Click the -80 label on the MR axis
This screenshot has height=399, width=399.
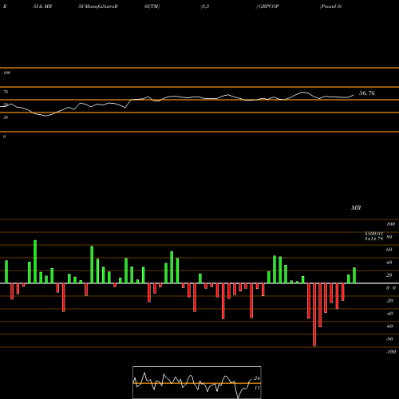point(389,339)
